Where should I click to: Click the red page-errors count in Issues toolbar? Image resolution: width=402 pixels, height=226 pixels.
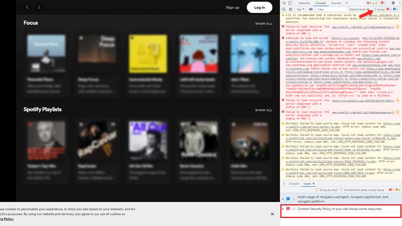pos(391,190)
